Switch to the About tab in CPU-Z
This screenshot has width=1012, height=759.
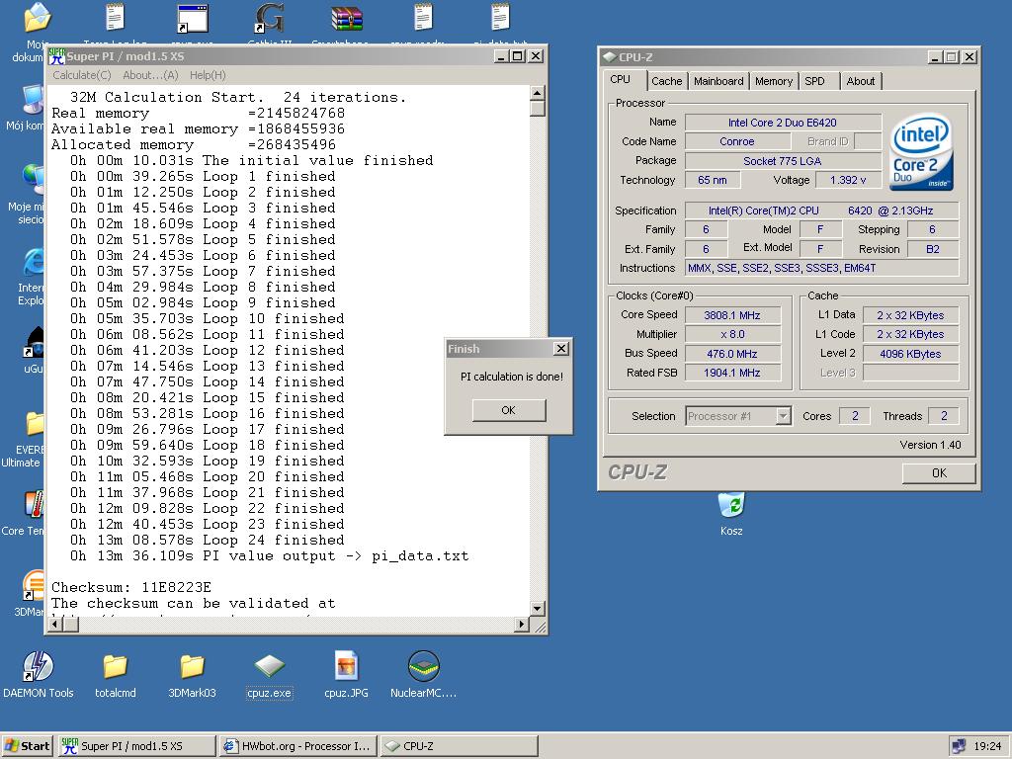coord(861,81)
